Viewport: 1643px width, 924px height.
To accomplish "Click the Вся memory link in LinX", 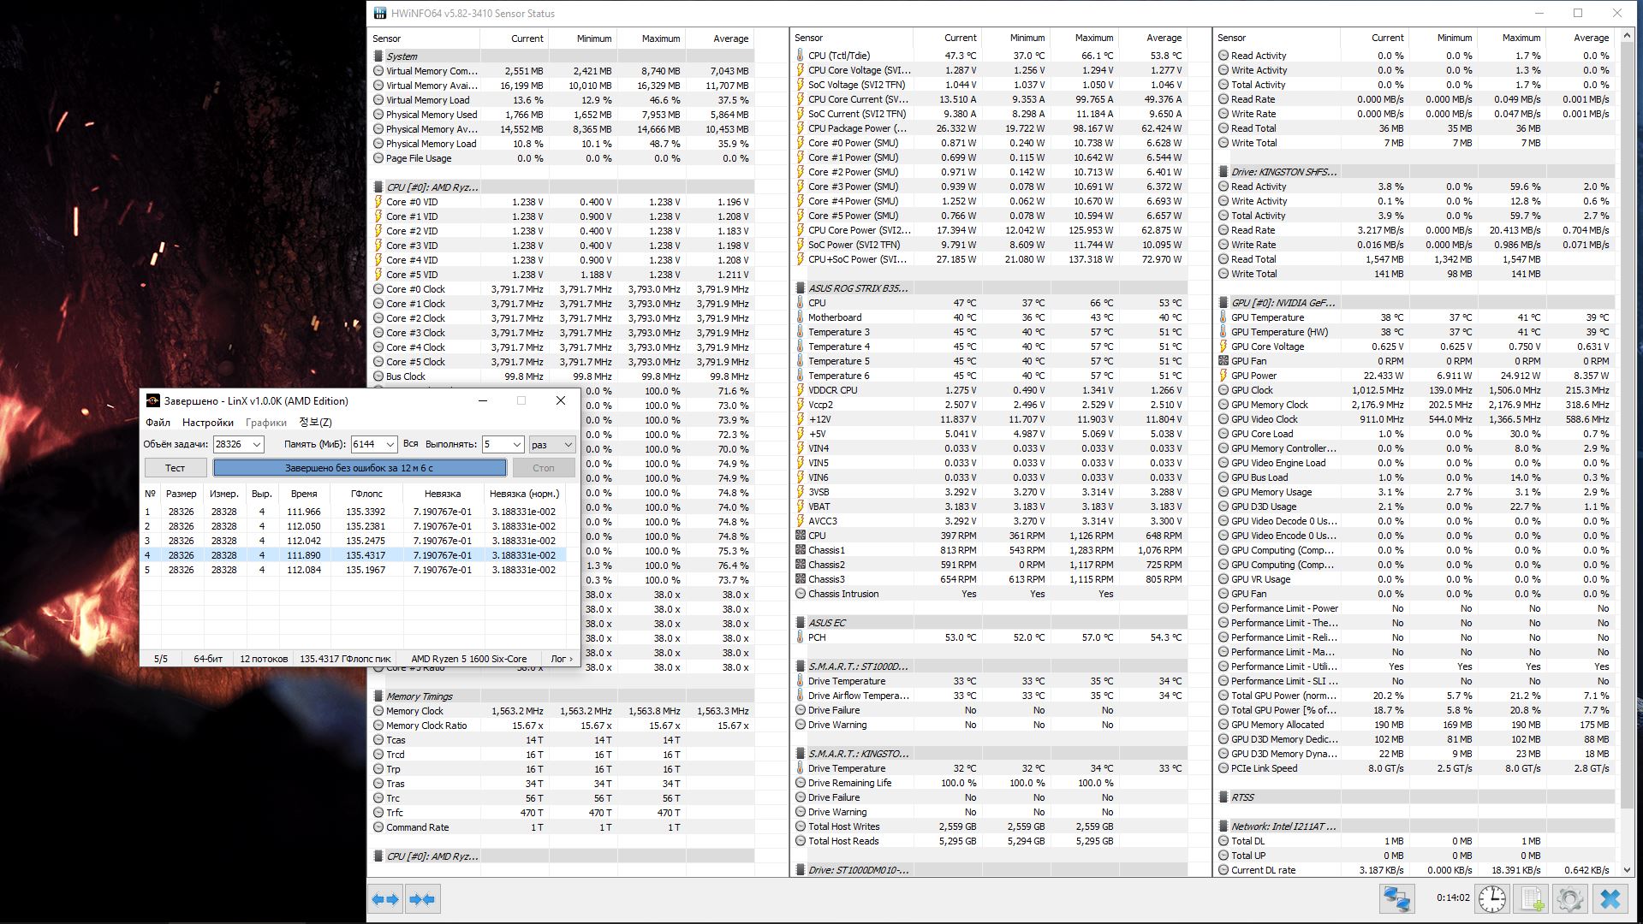I will click(x=411, y=444).
